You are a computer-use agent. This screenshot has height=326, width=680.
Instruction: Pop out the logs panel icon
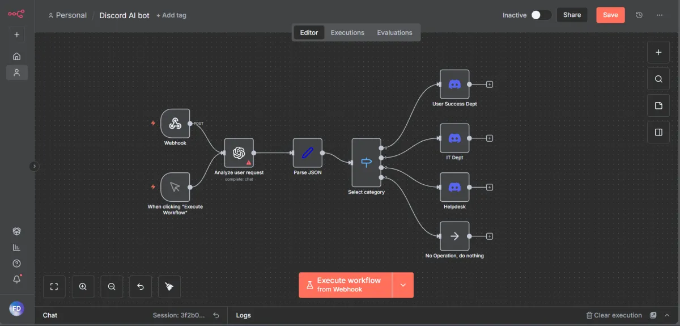(653, 315)
